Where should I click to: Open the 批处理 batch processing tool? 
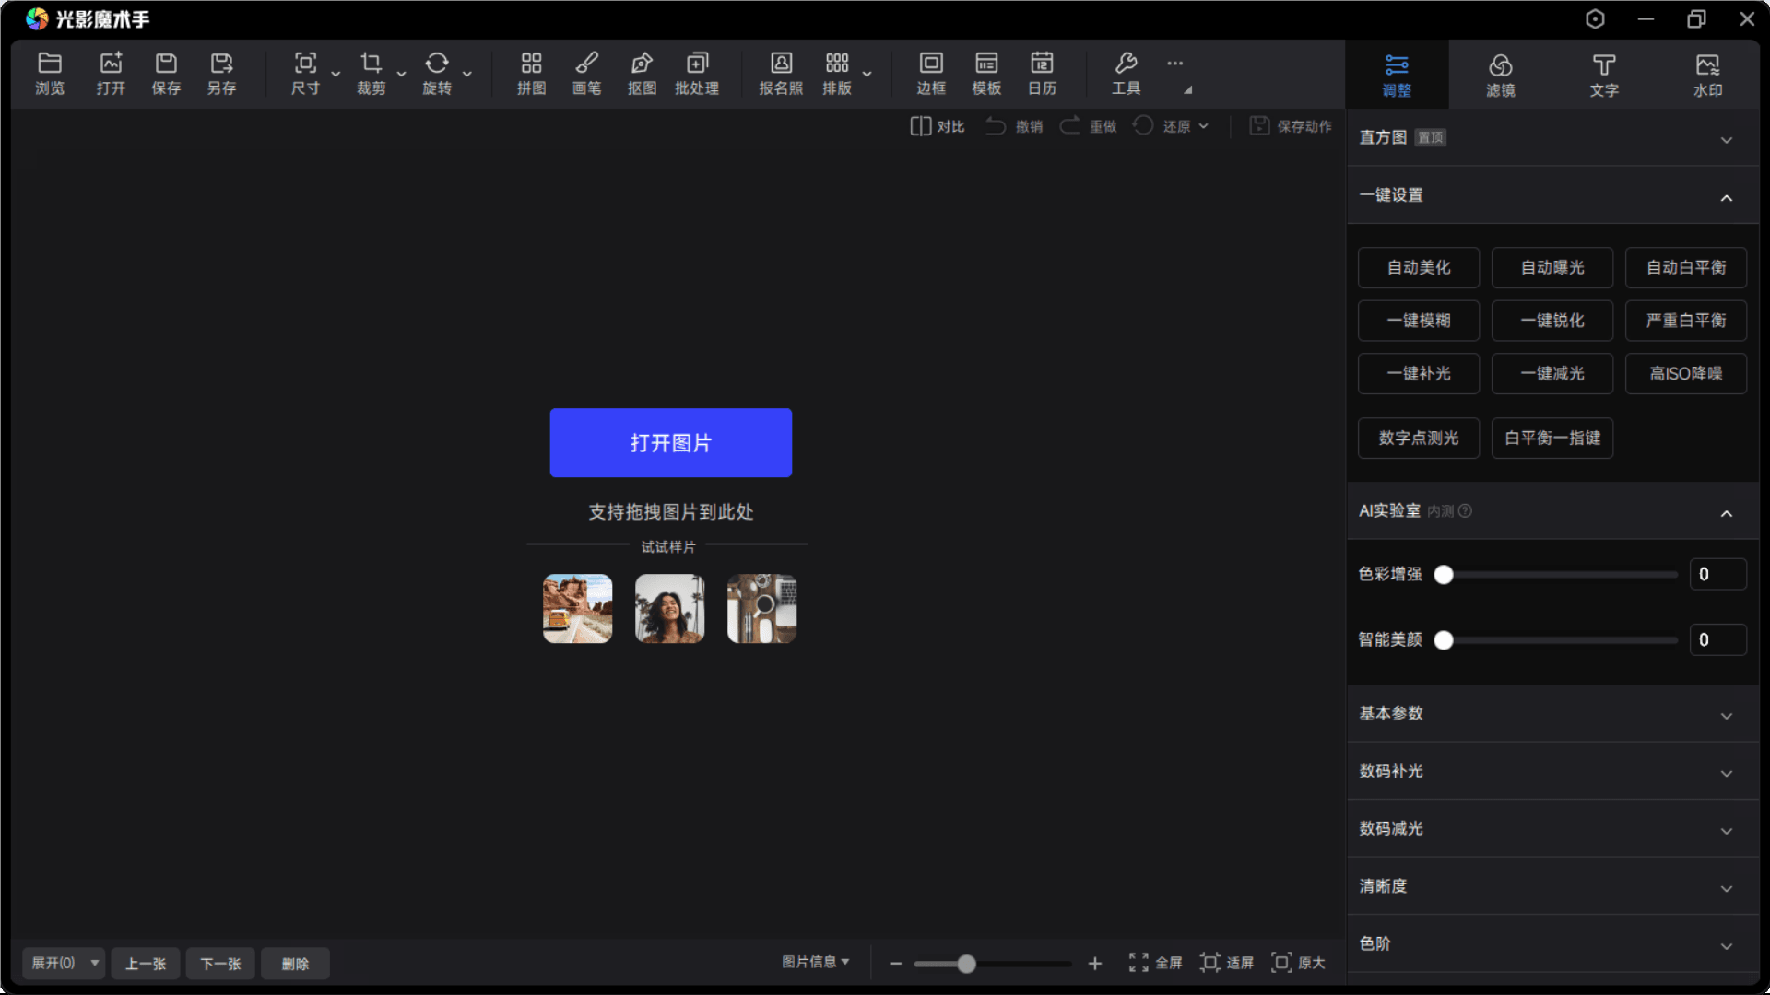pos(697,73)
